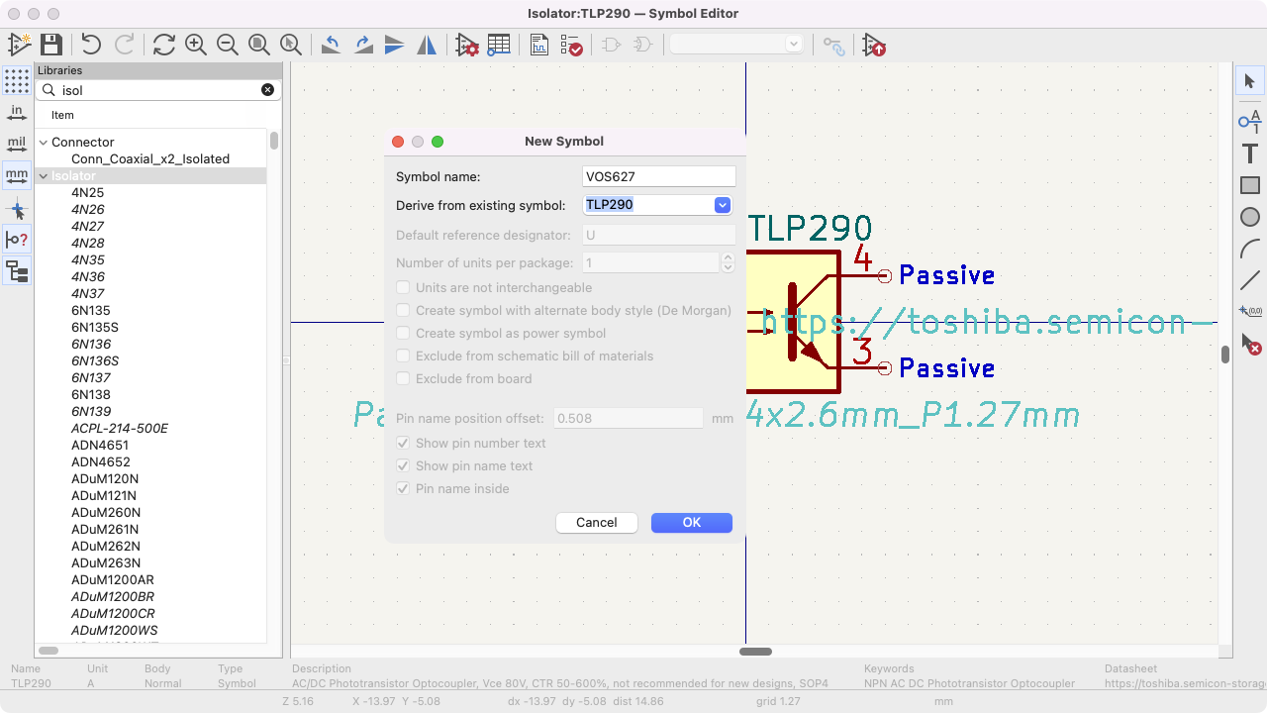Screen dimensions: 1267x713
Task: Mirror symbol horizontally
Action: [427, 45]
